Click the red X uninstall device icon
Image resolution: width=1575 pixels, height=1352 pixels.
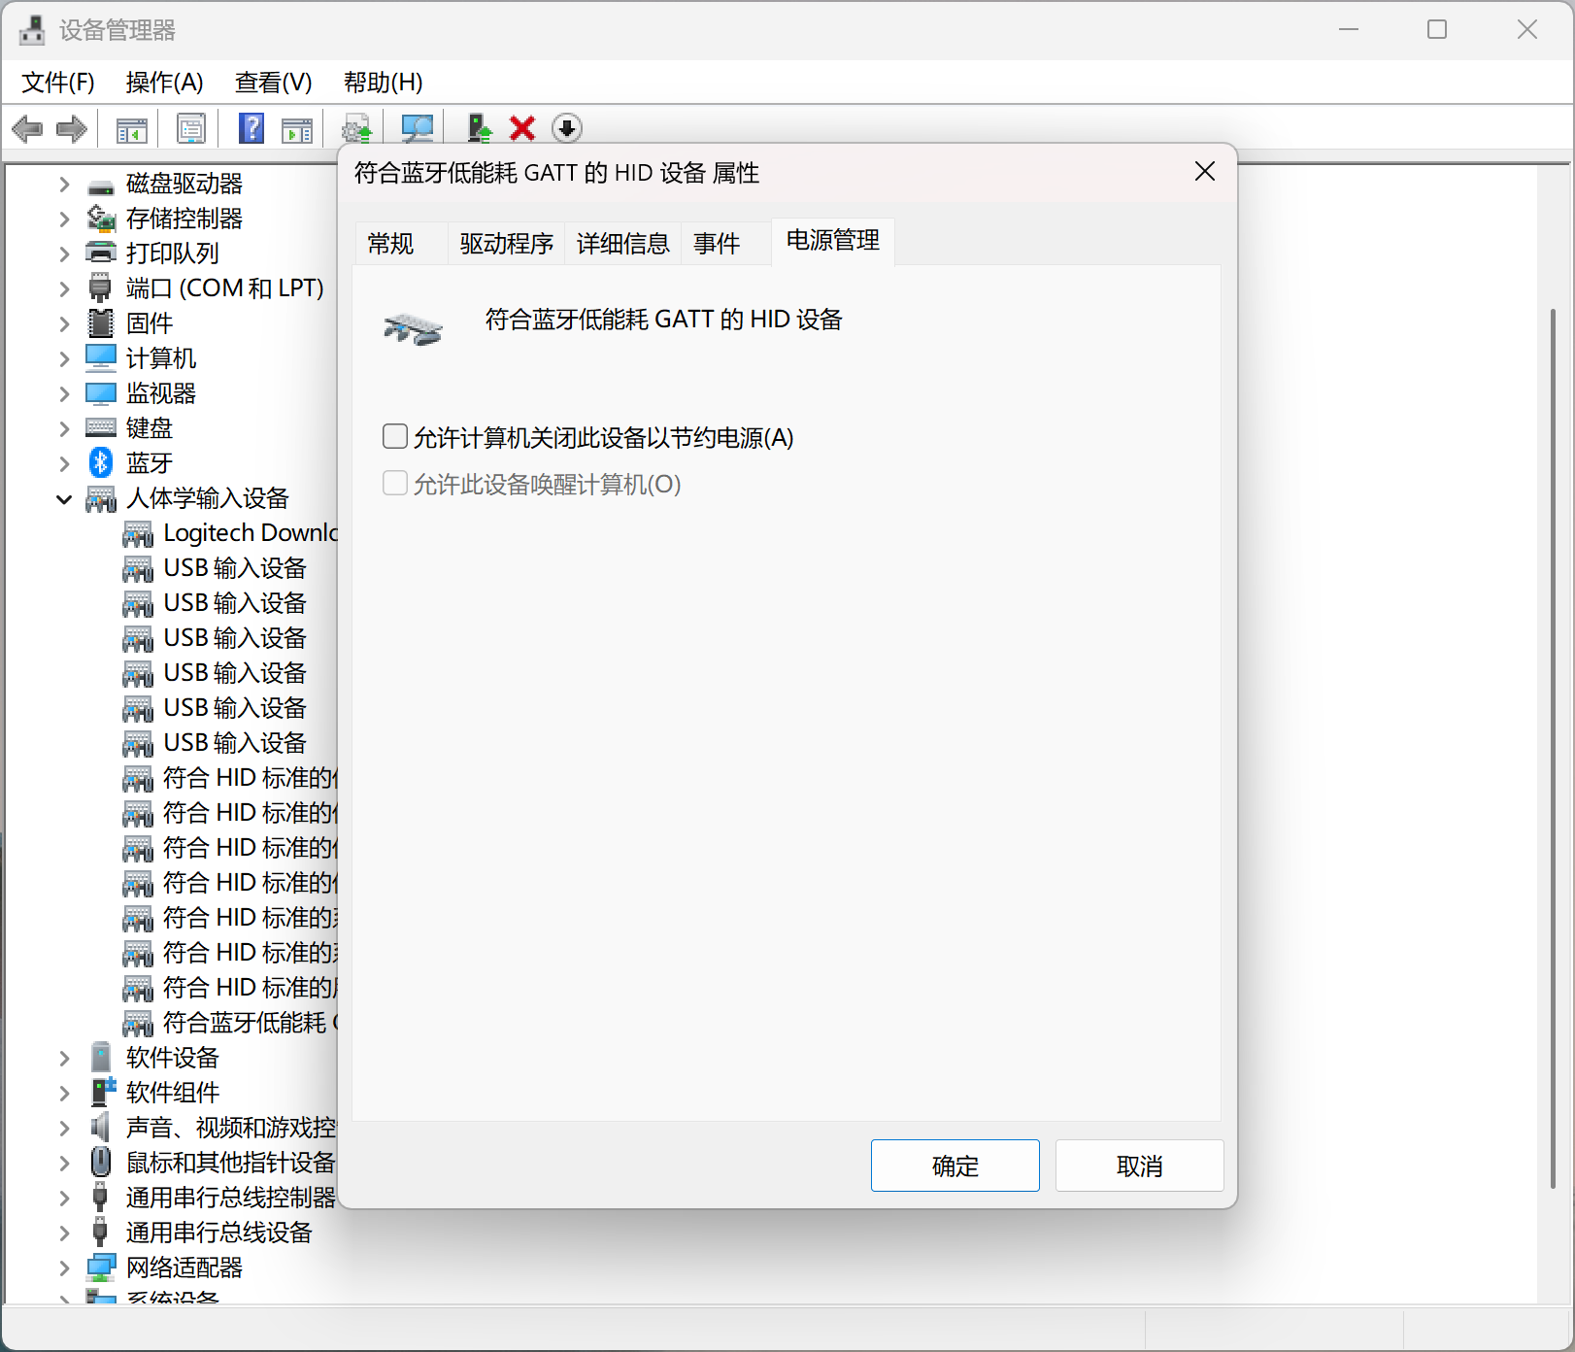coord(522,128)
